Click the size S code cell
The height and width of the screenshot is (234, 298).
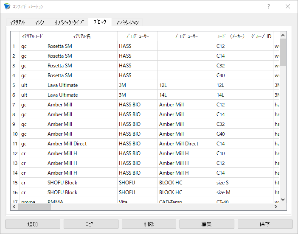(232, 183)
